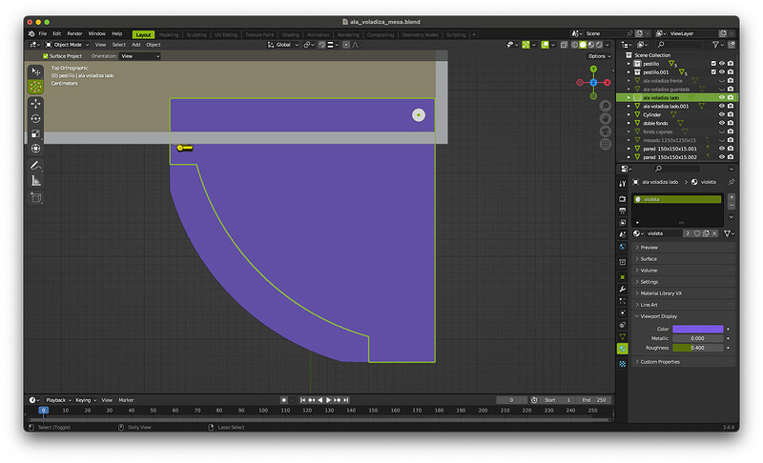Click the green Y axis on navigation gizmo
The height and width of the screenshot is (463, 763).
(593, 69)
